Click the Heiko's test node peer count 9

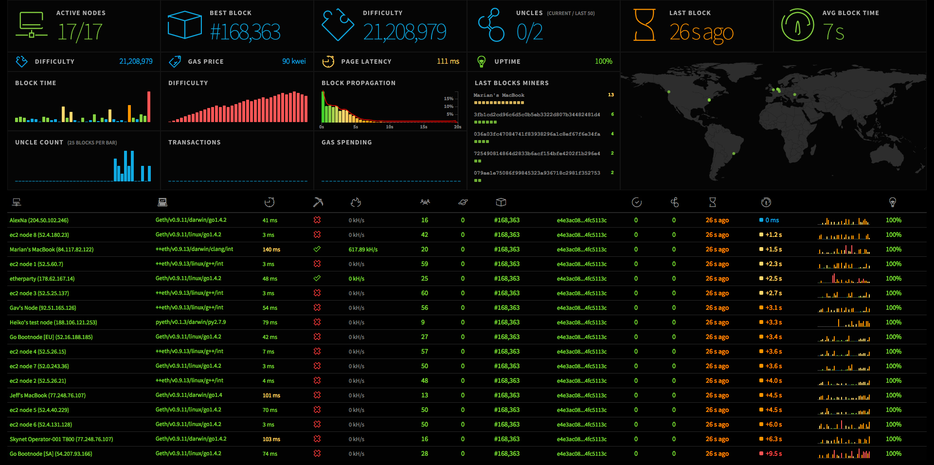pyautogui.click(x=423, y=322)
